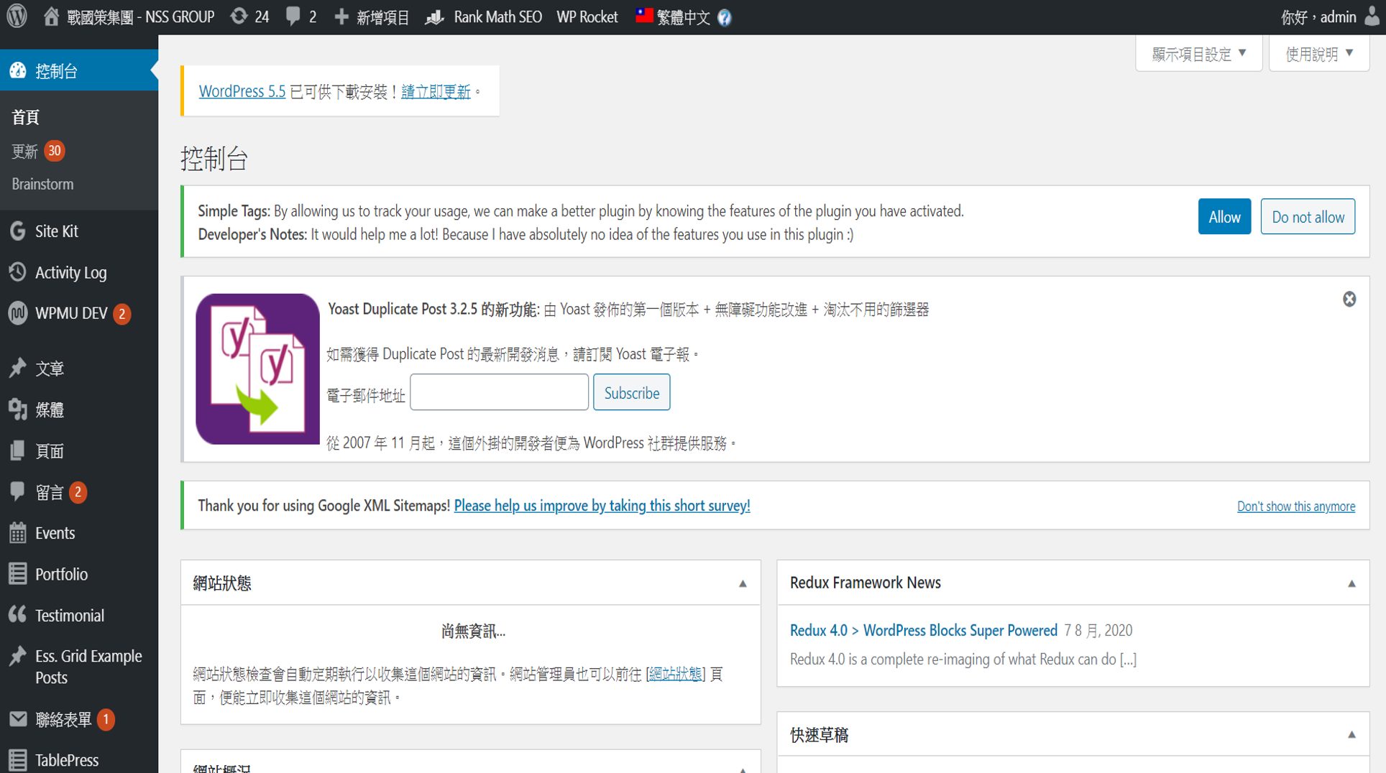Click the pages icon for 頁面
Screen dimensions: 1386x773
(x=18, y=450)
